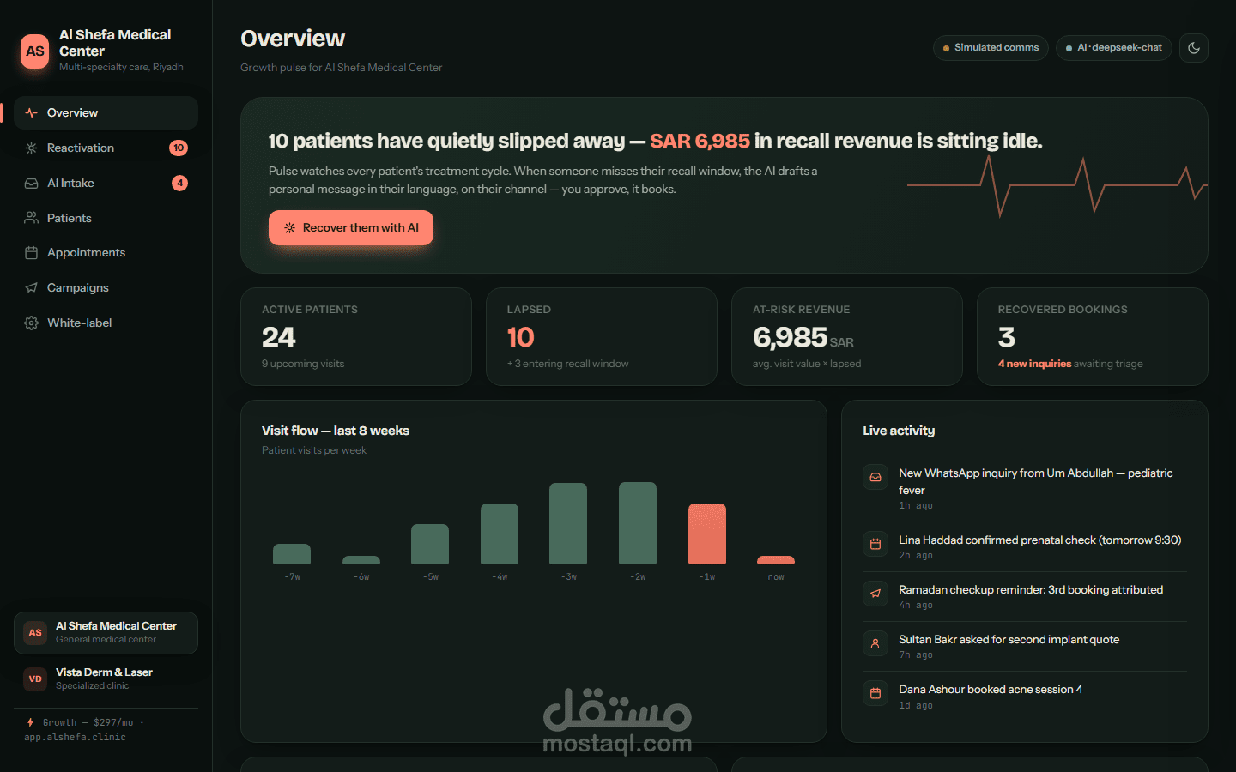Click the 'SAR 6,985' highlighted amount

[700, 141]
